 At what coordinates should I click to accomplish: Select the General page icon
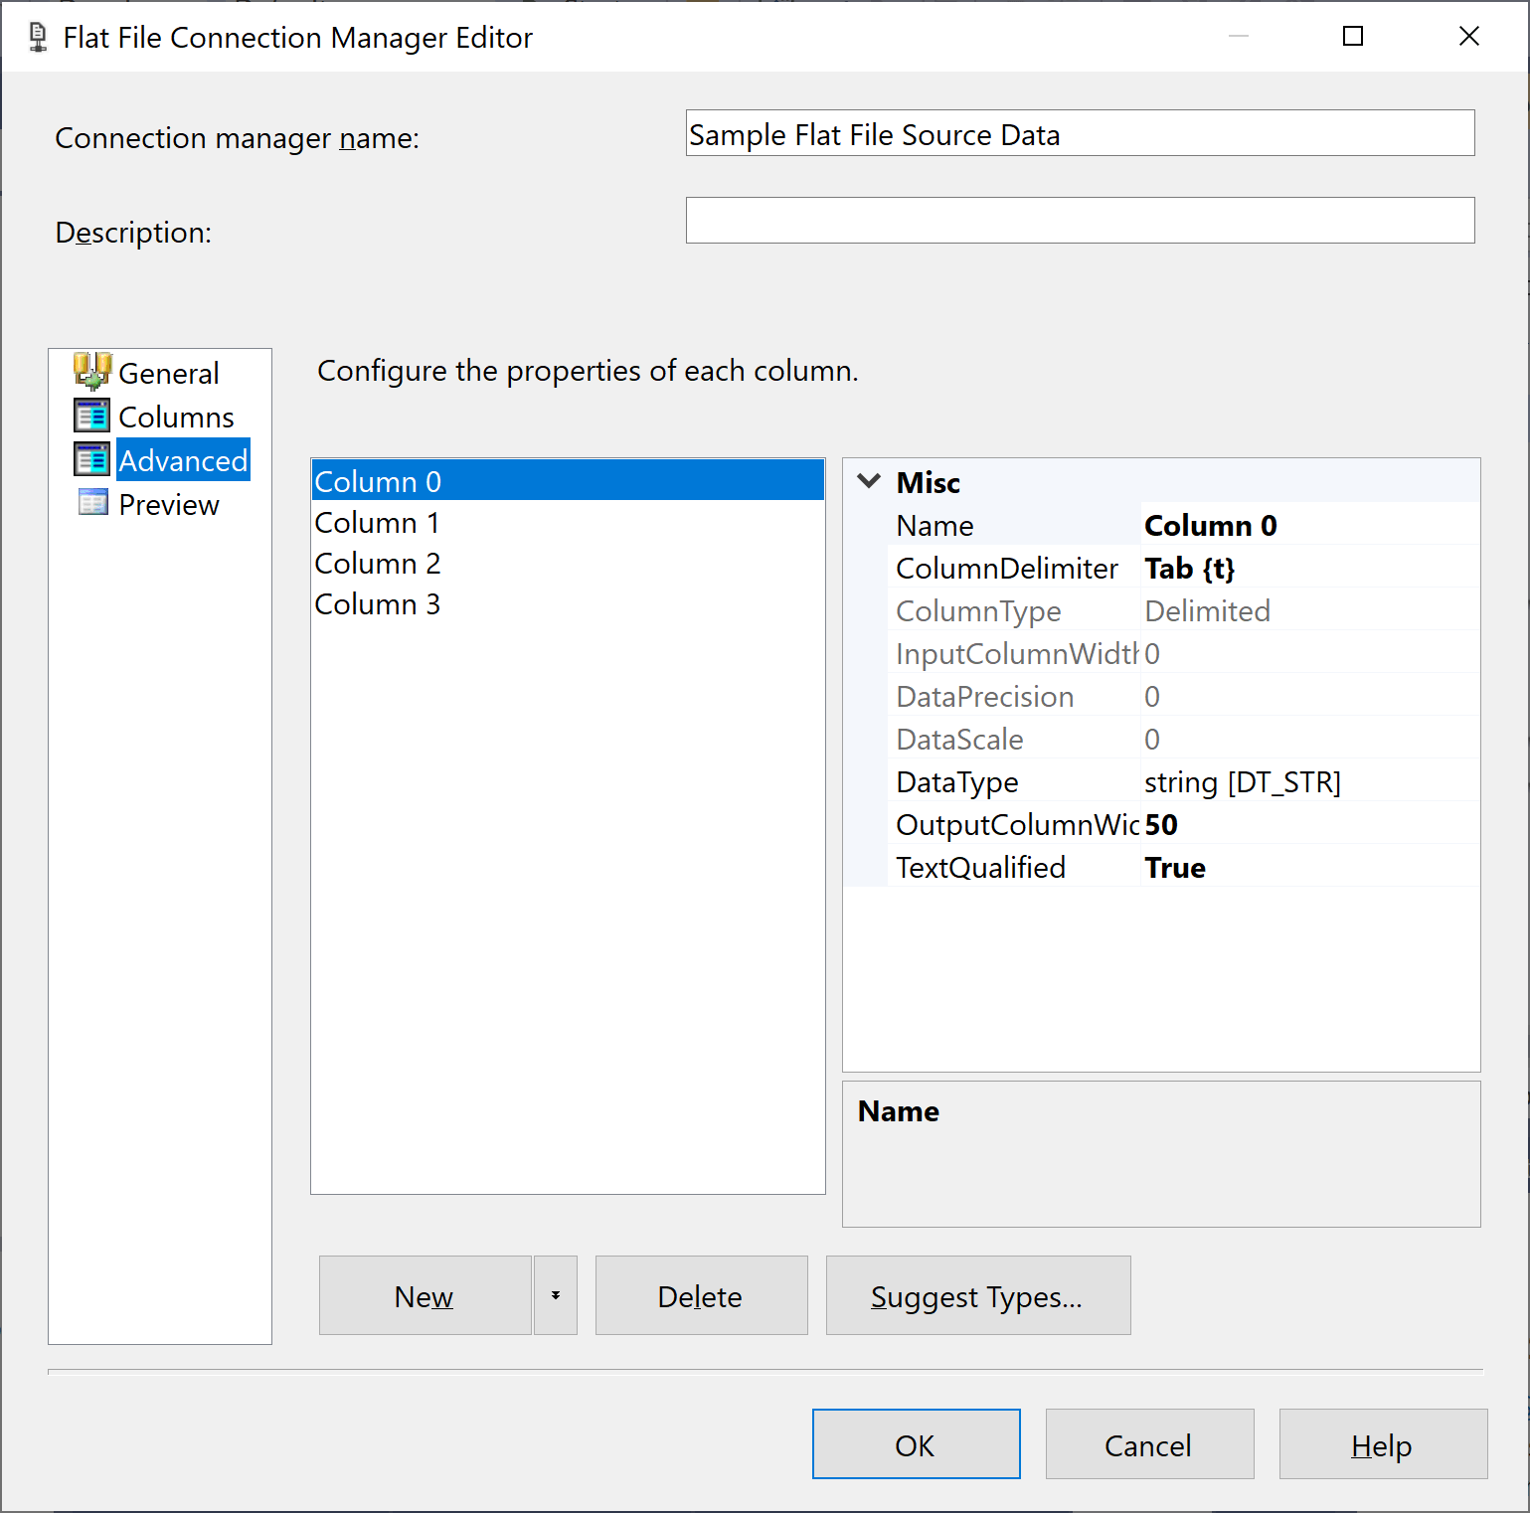[91, 371]
